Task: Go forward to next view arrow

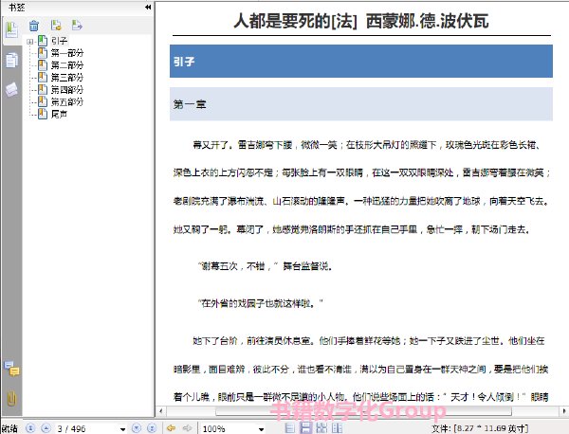Action: point(187,428)
